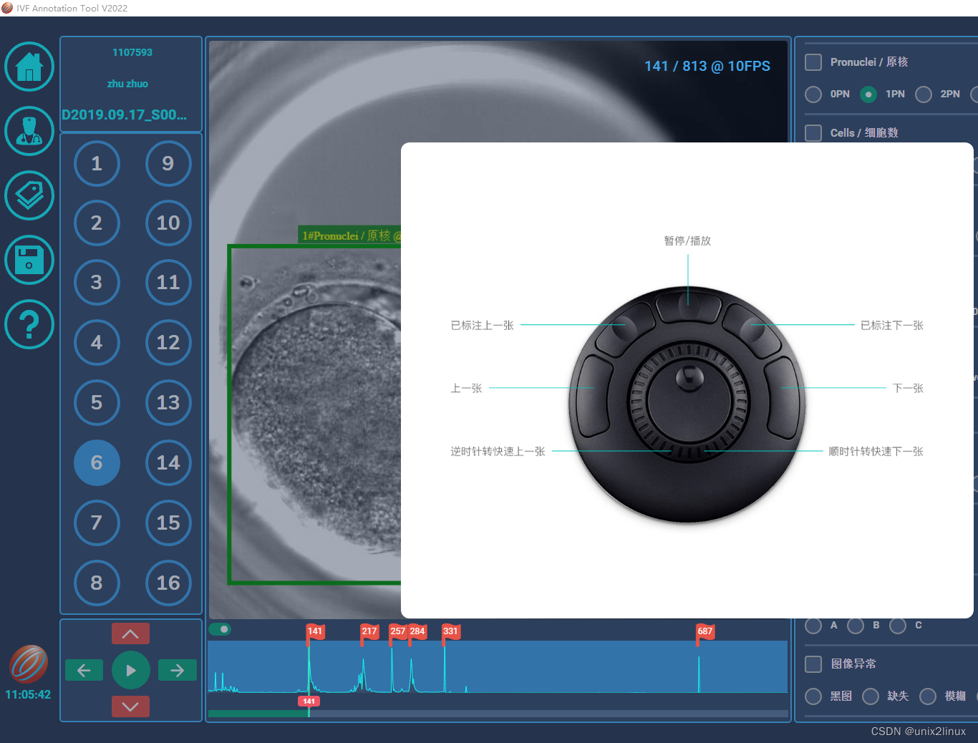Image resolution: width=978 pixels, height=743 pixels.
Task: Click the 已标注下一张 label in guide
Action: [x=892, y=325]
